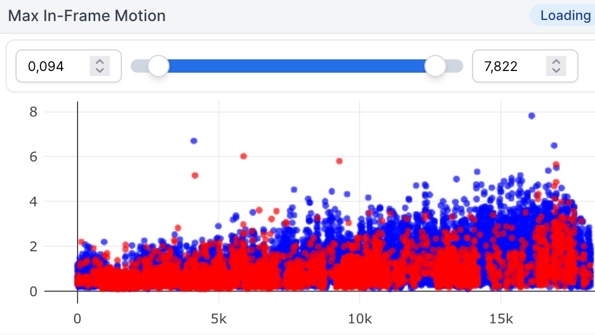
Task: Click the blue filled range slider track
Action: click(x=296, y=66)
